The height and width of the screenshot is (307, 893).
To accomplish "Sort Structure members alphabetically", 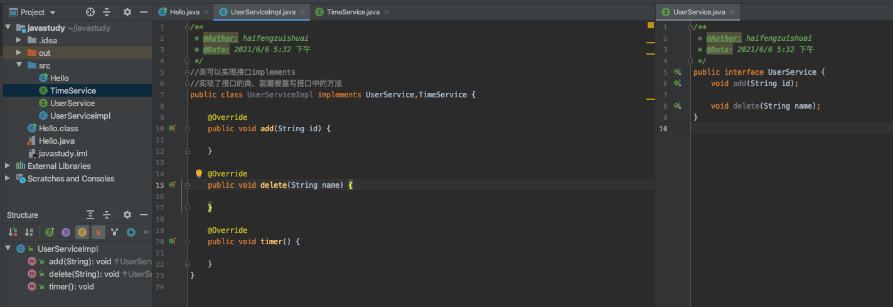I will [x=28, y=232].
